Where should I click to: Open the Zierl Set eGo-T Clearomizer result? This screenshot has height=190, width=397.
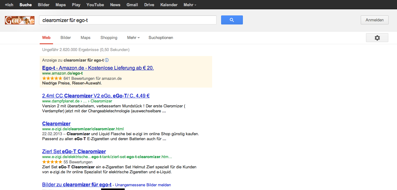point(74,151)
